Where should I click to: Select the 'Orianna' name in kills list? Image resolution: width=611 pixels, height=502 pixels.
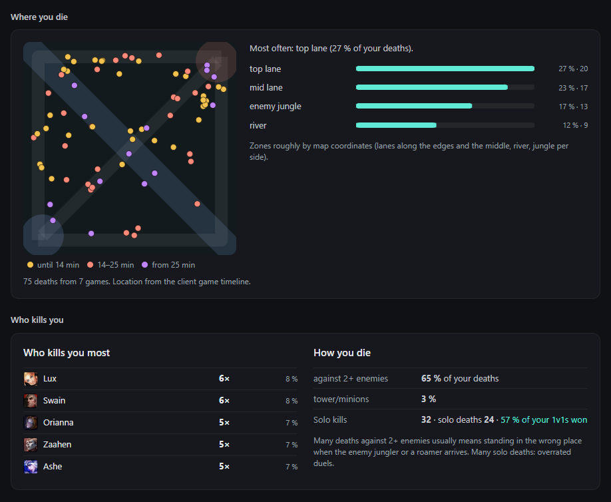point(58,423)
